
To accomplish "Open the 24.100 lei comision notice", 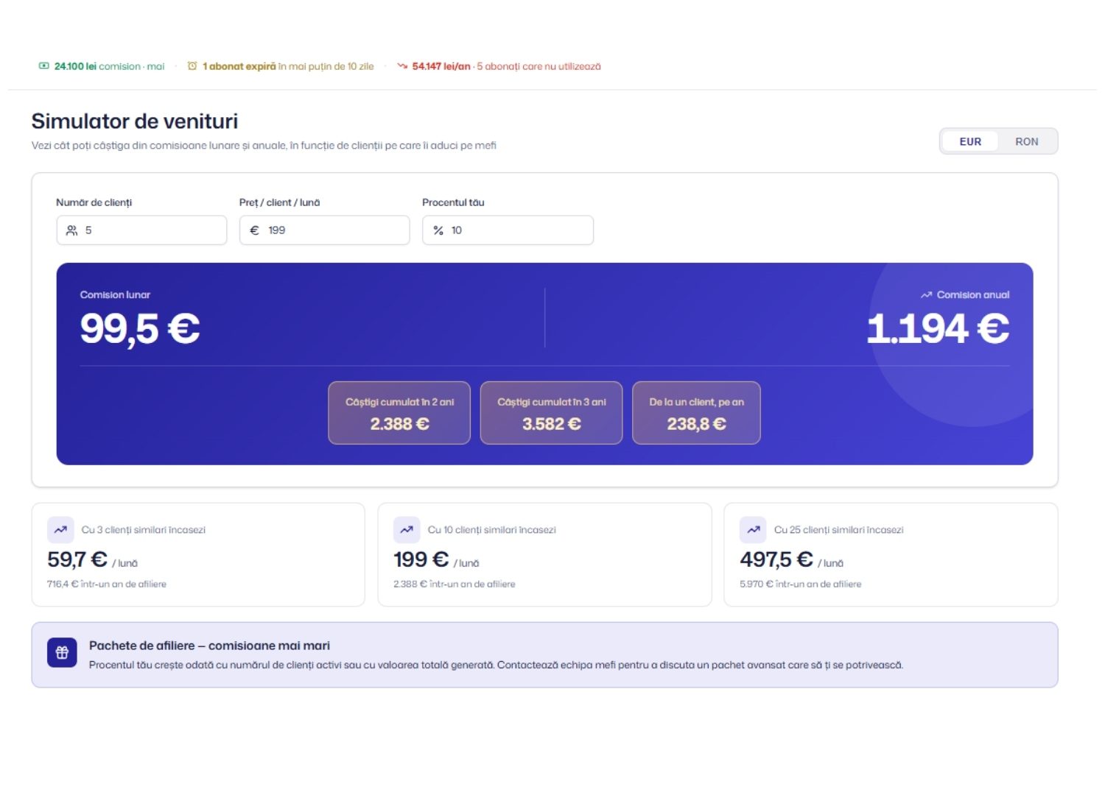I will pos(102,66).
